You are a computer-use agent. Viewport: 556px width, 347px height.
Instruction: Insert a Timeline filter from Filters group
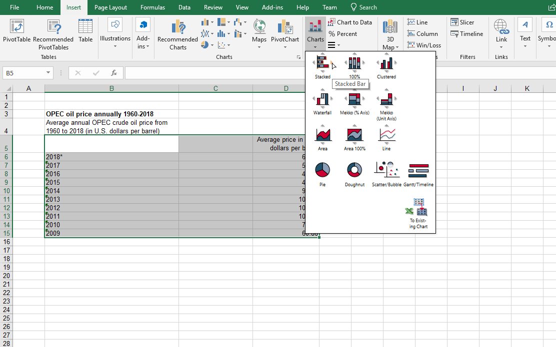click(x=466, y=33)
